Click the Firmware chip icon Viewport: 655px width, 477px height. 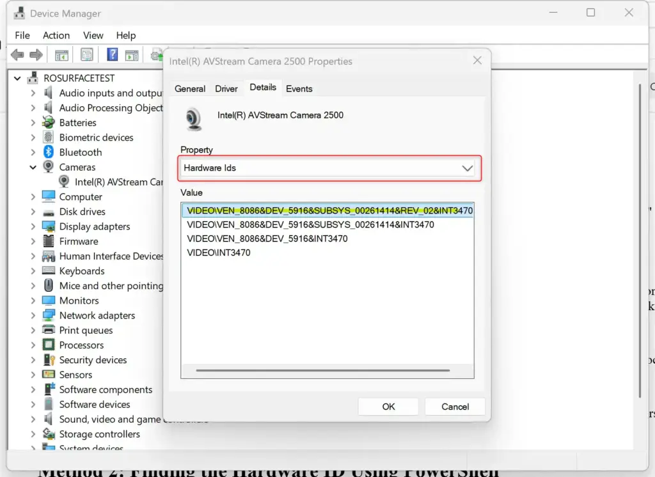pyautogui.click(x=49, y=241)
